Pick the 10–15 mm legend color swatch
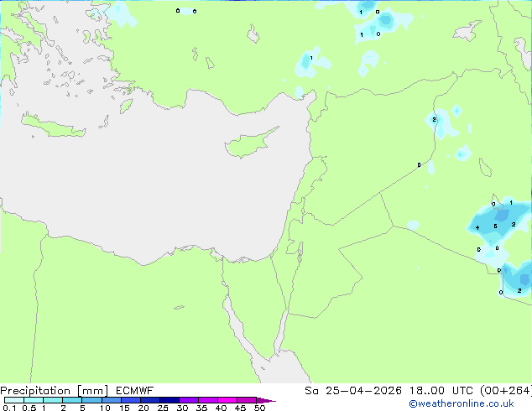This screenshot has width=532, height=411. pos(111,400)
